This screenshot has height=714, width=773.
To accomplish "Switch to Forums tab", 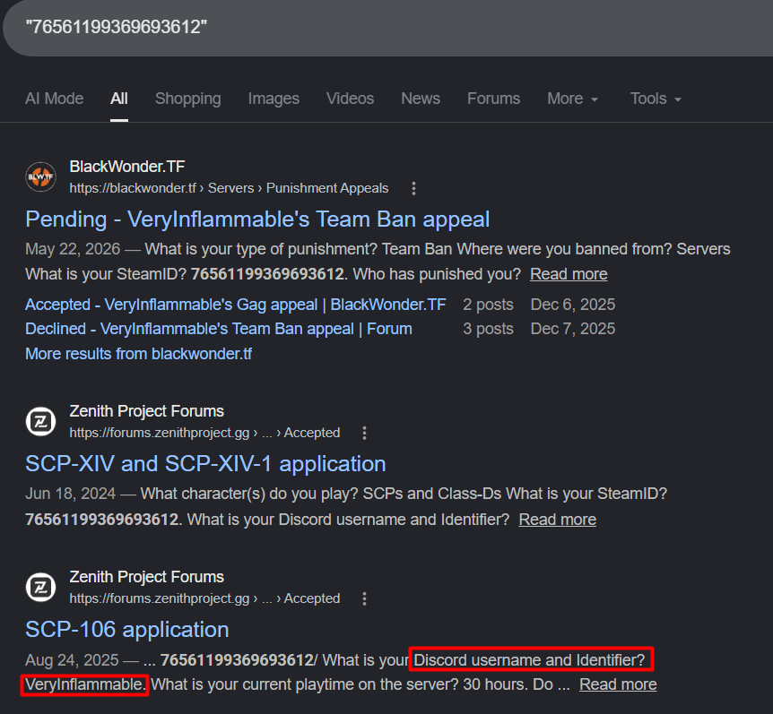I will coord(493,99).
